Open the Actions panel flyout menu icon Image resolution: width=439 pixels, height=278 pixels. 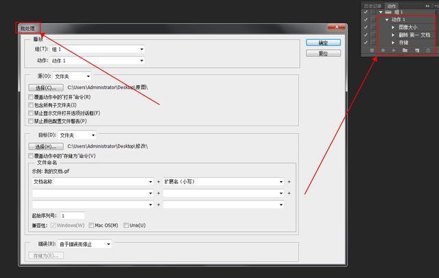click(436, 5)
